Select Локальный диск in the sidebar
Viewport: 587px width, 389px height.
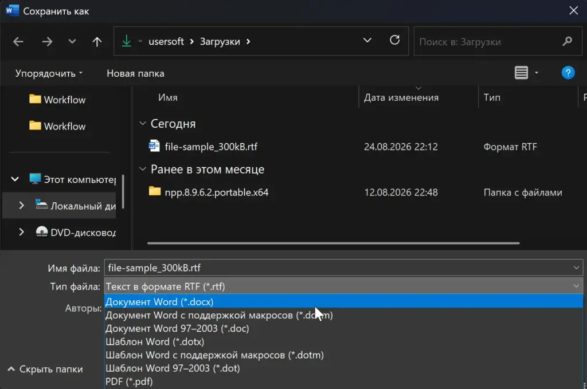[76, 206]
